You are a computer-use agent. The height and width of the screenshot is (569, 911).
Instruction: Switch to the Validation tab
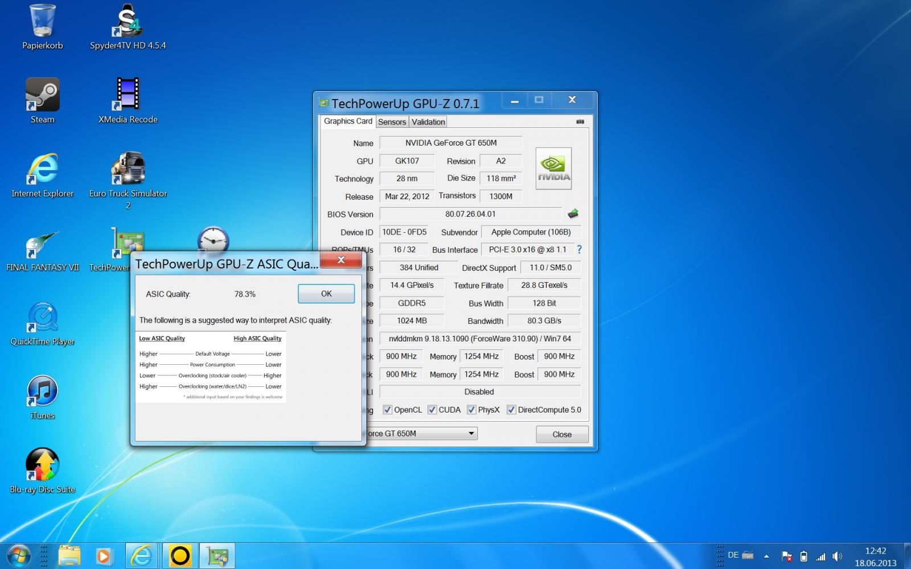pyautogui.click(x=428, y=122)
